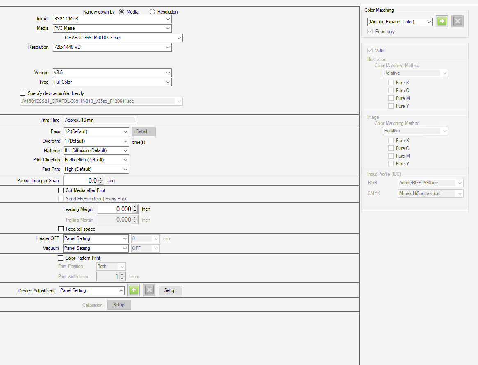Open the Print Direction dropdown
Screen dimensions: 478x365
pyautogui.click(x=96, y=160)
